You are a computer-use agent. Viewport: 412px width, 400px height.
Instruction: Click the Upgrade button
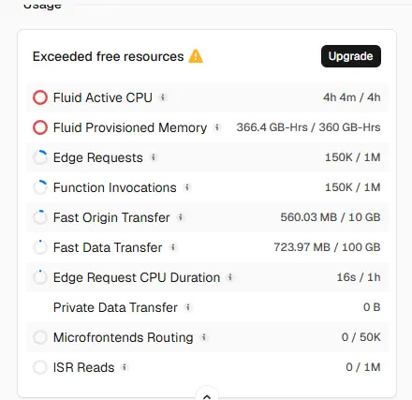pos(351,56)
